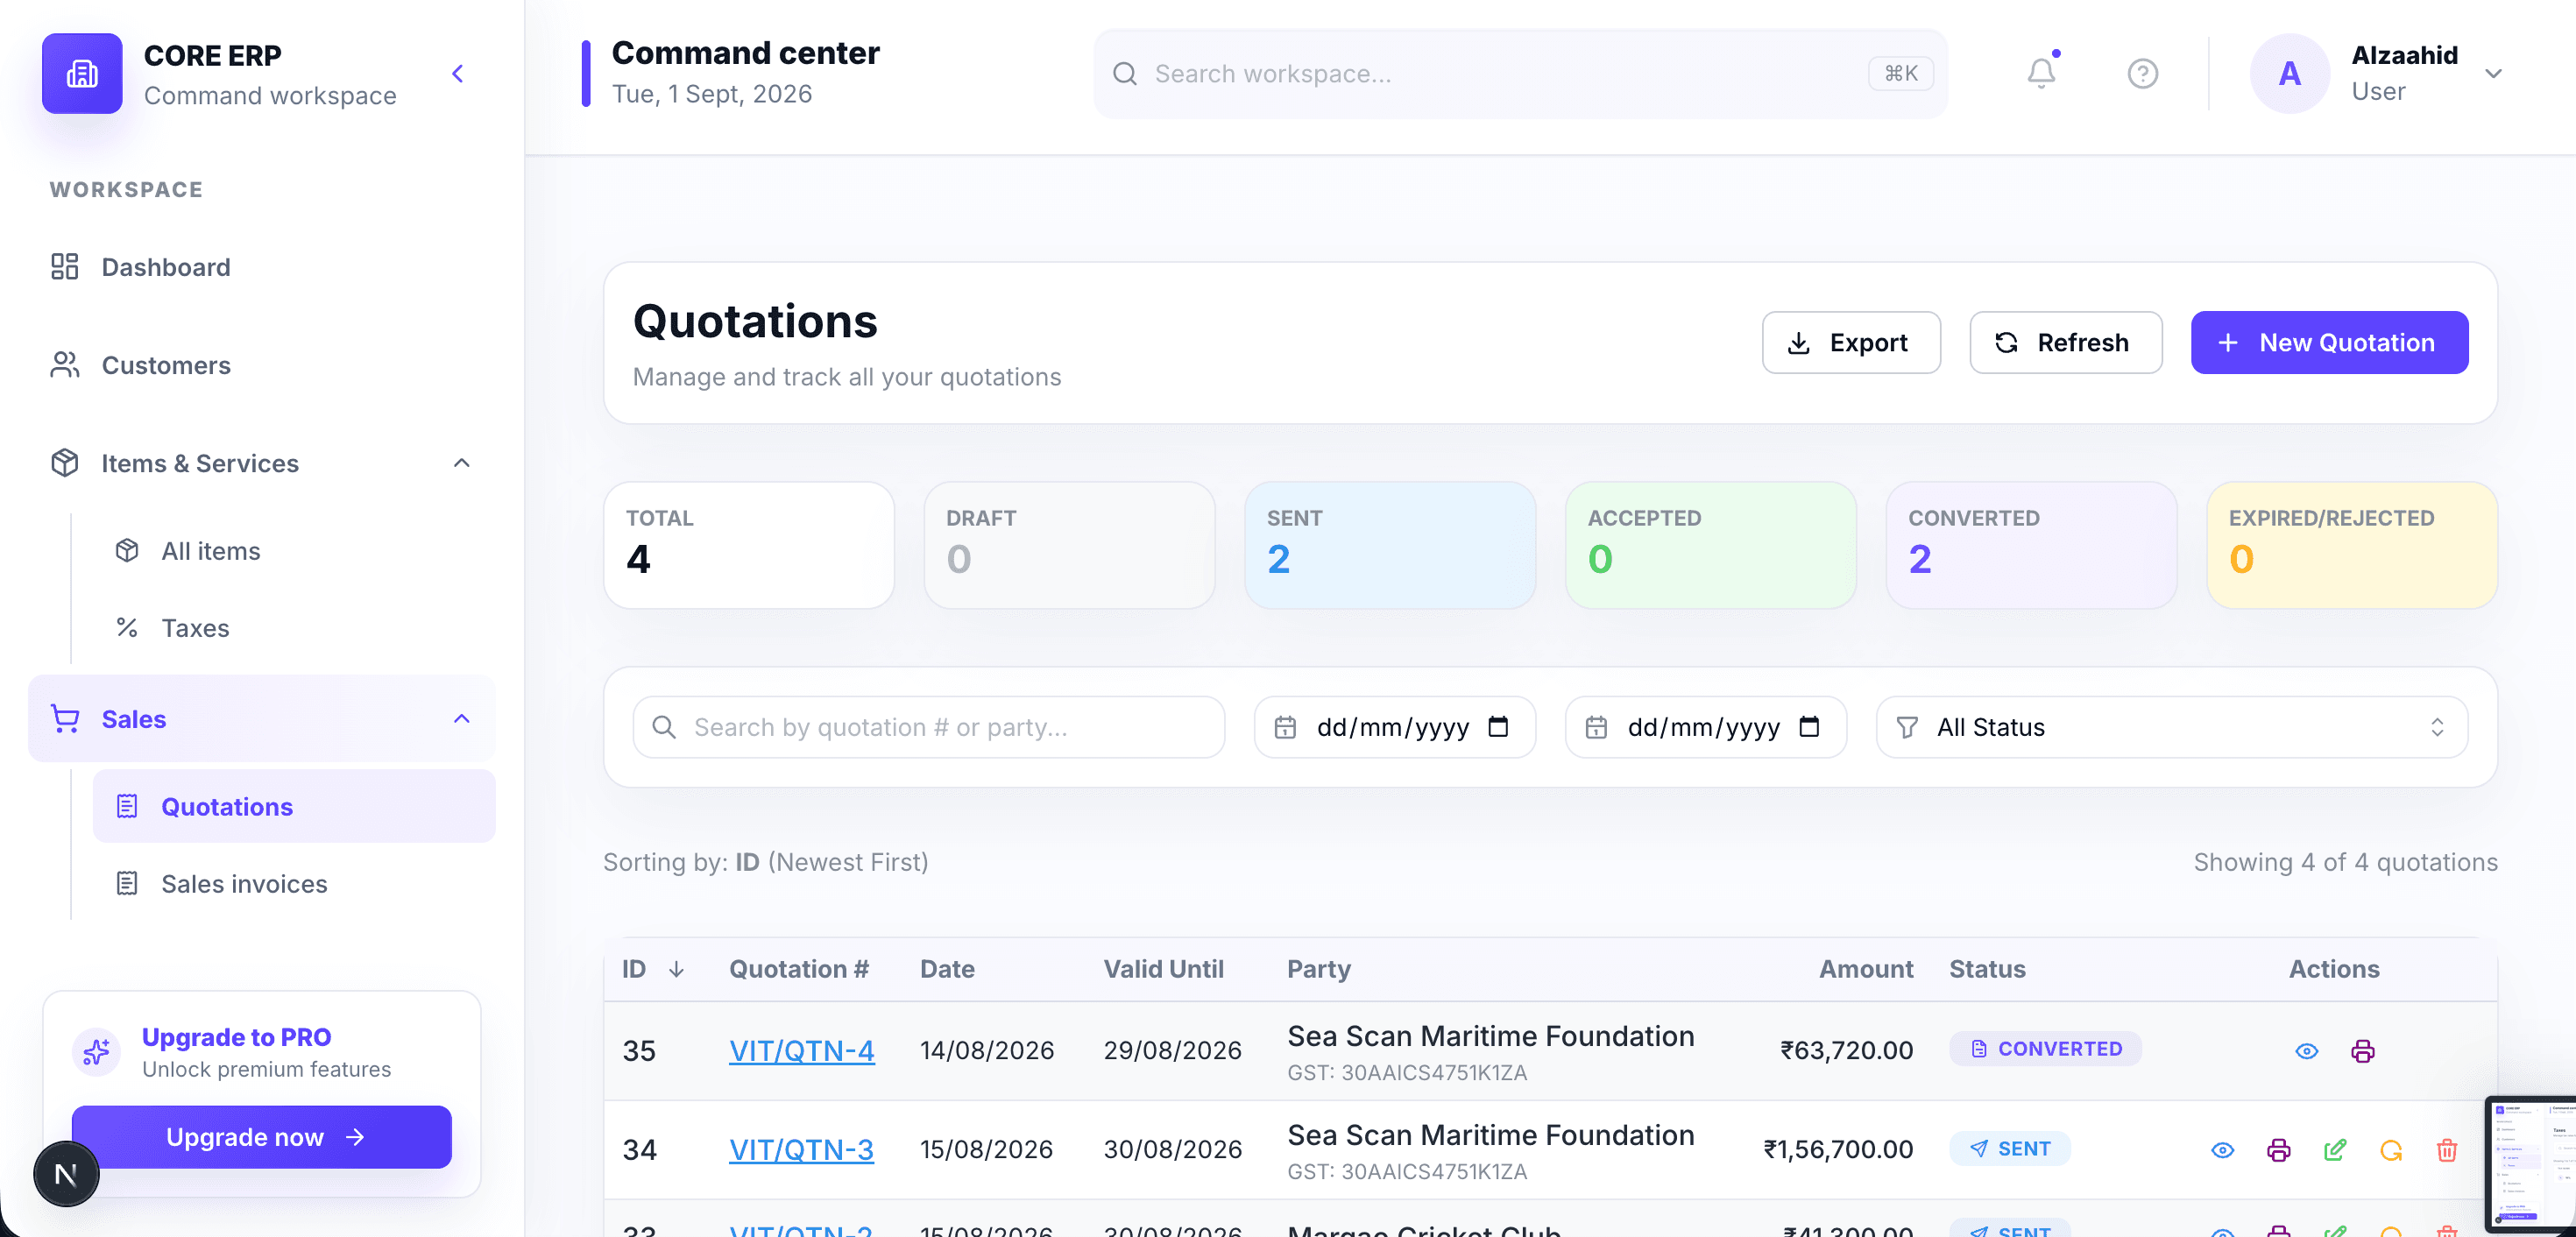Click the Refresh button

click(x=2065, y=343)
